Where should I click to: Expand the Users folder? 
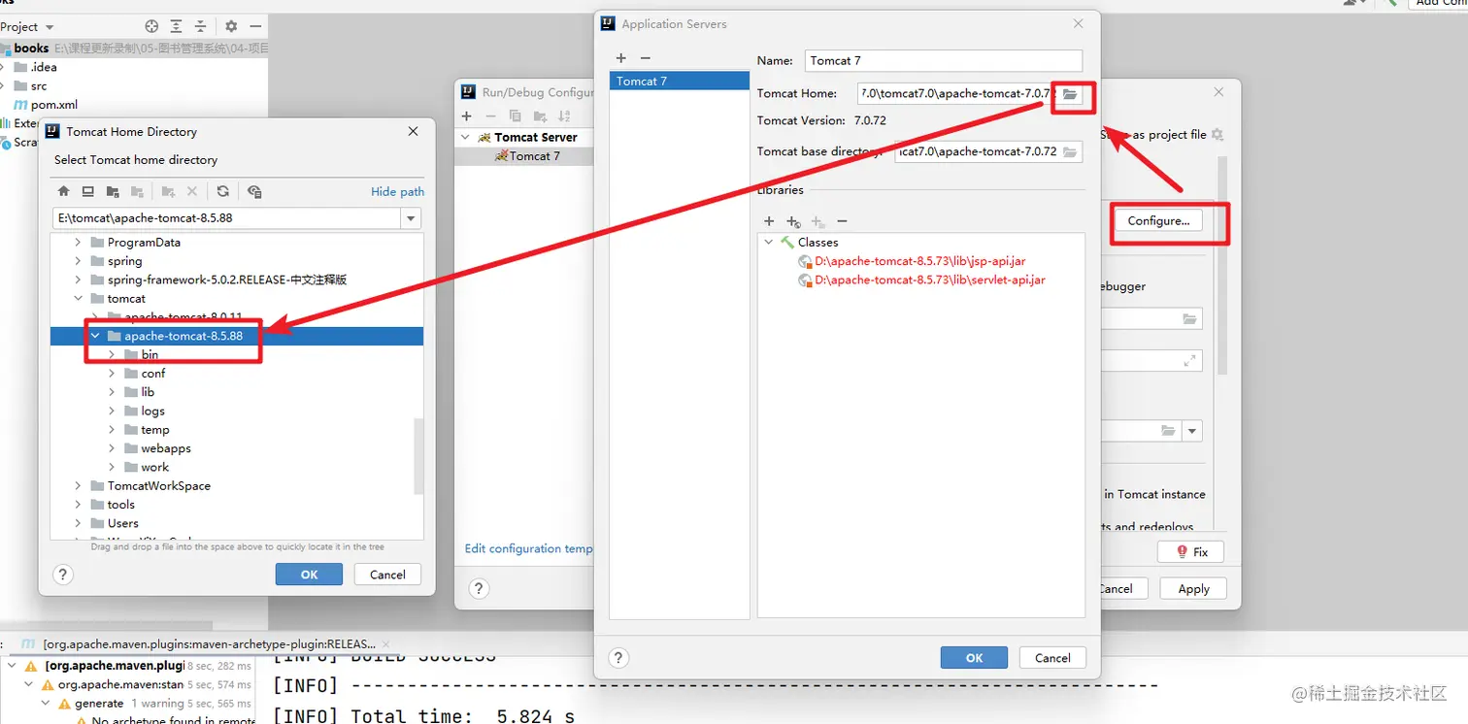(x=78, y=523)
